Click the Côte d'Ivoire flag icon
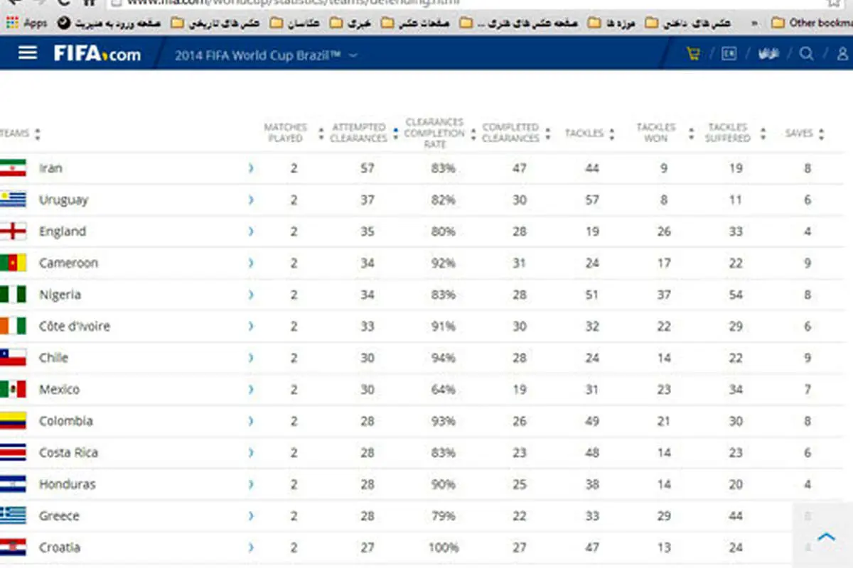853x568 pixels. pyautogui.click(x=13, y=326)
